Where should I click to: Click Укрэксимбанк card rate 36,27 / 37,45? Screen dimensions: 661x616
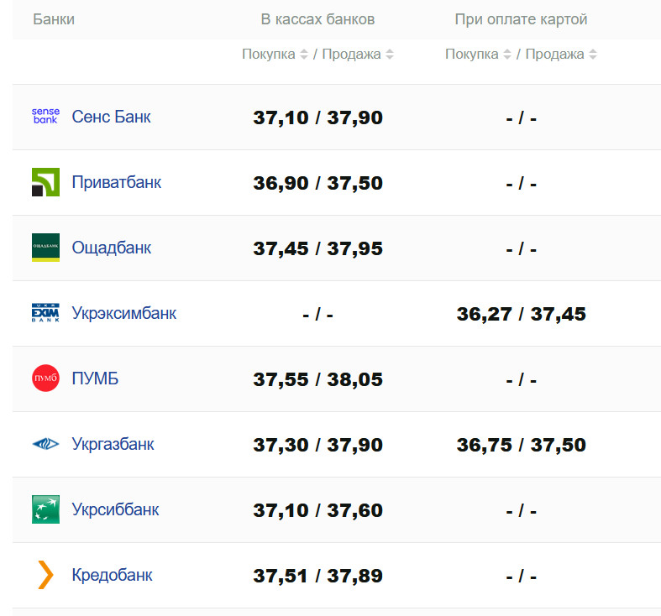521,314
